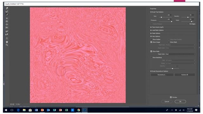203x114 pixels.
Task: Expand the Mask Options section
Action: [x=151, y=33]
